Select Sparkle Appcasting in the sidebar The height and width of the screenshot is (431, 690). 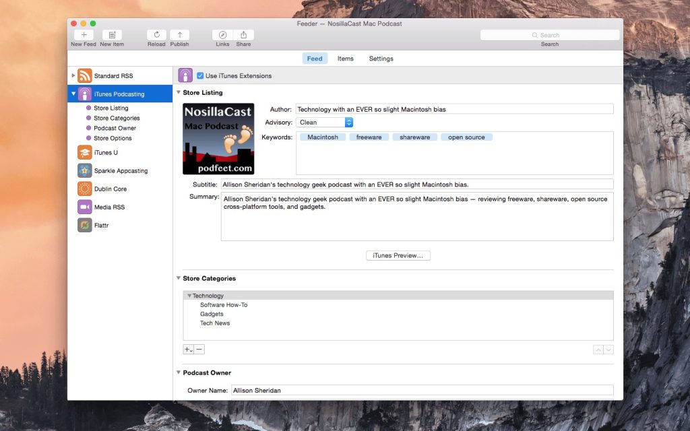click(121, 171)
